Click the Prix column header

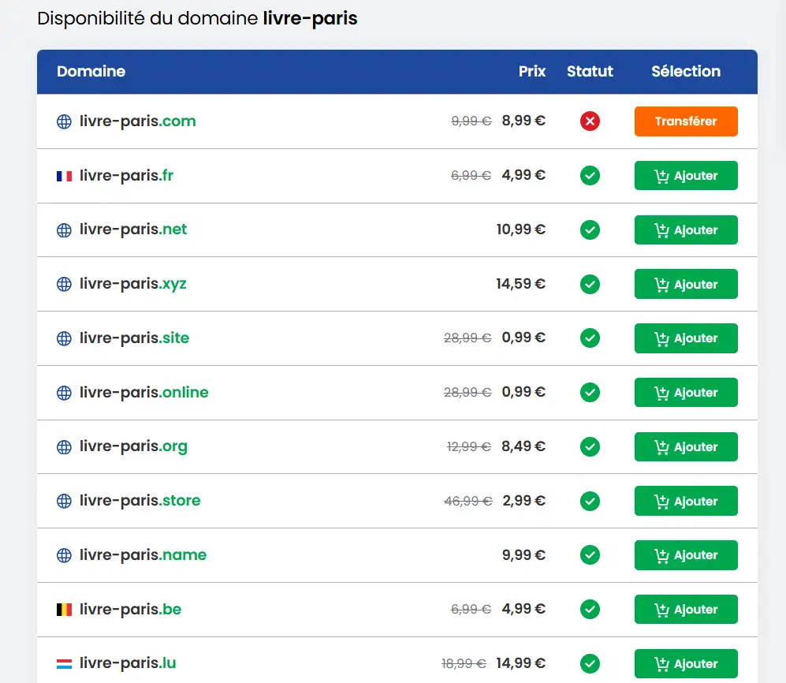point(532,71)
